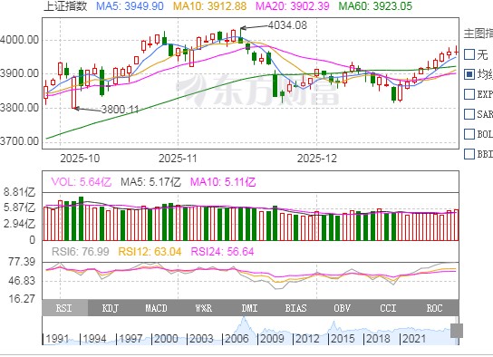Click the RSI24: 56.64 readout
Image resolution: width=493 pixels, height=357 pixels.
[222, 252]
